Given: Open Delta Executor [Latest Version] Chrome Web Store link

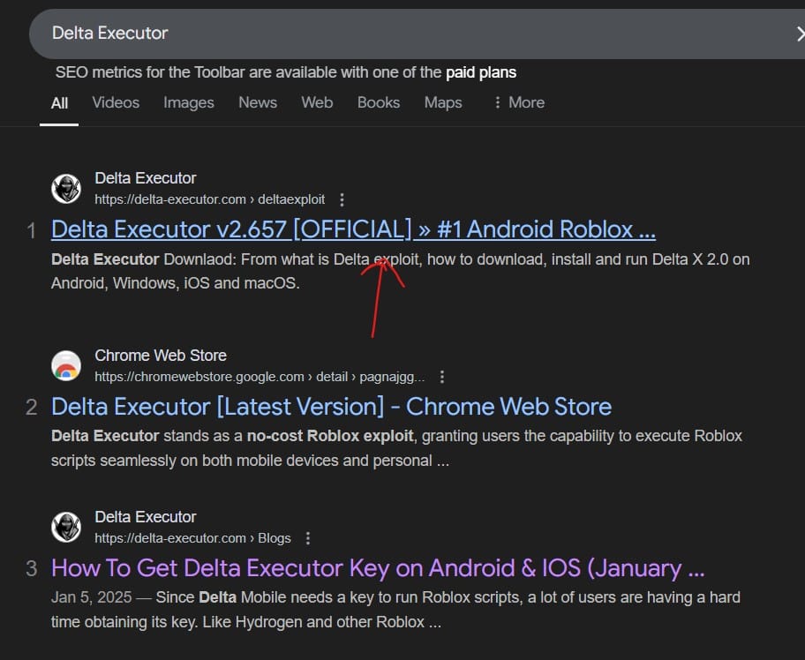Looking at the screenshot, I should tap(331, 407).
